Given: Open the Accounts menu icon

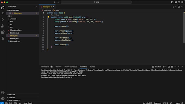Looking at the screenshot, I should point(3,92).
